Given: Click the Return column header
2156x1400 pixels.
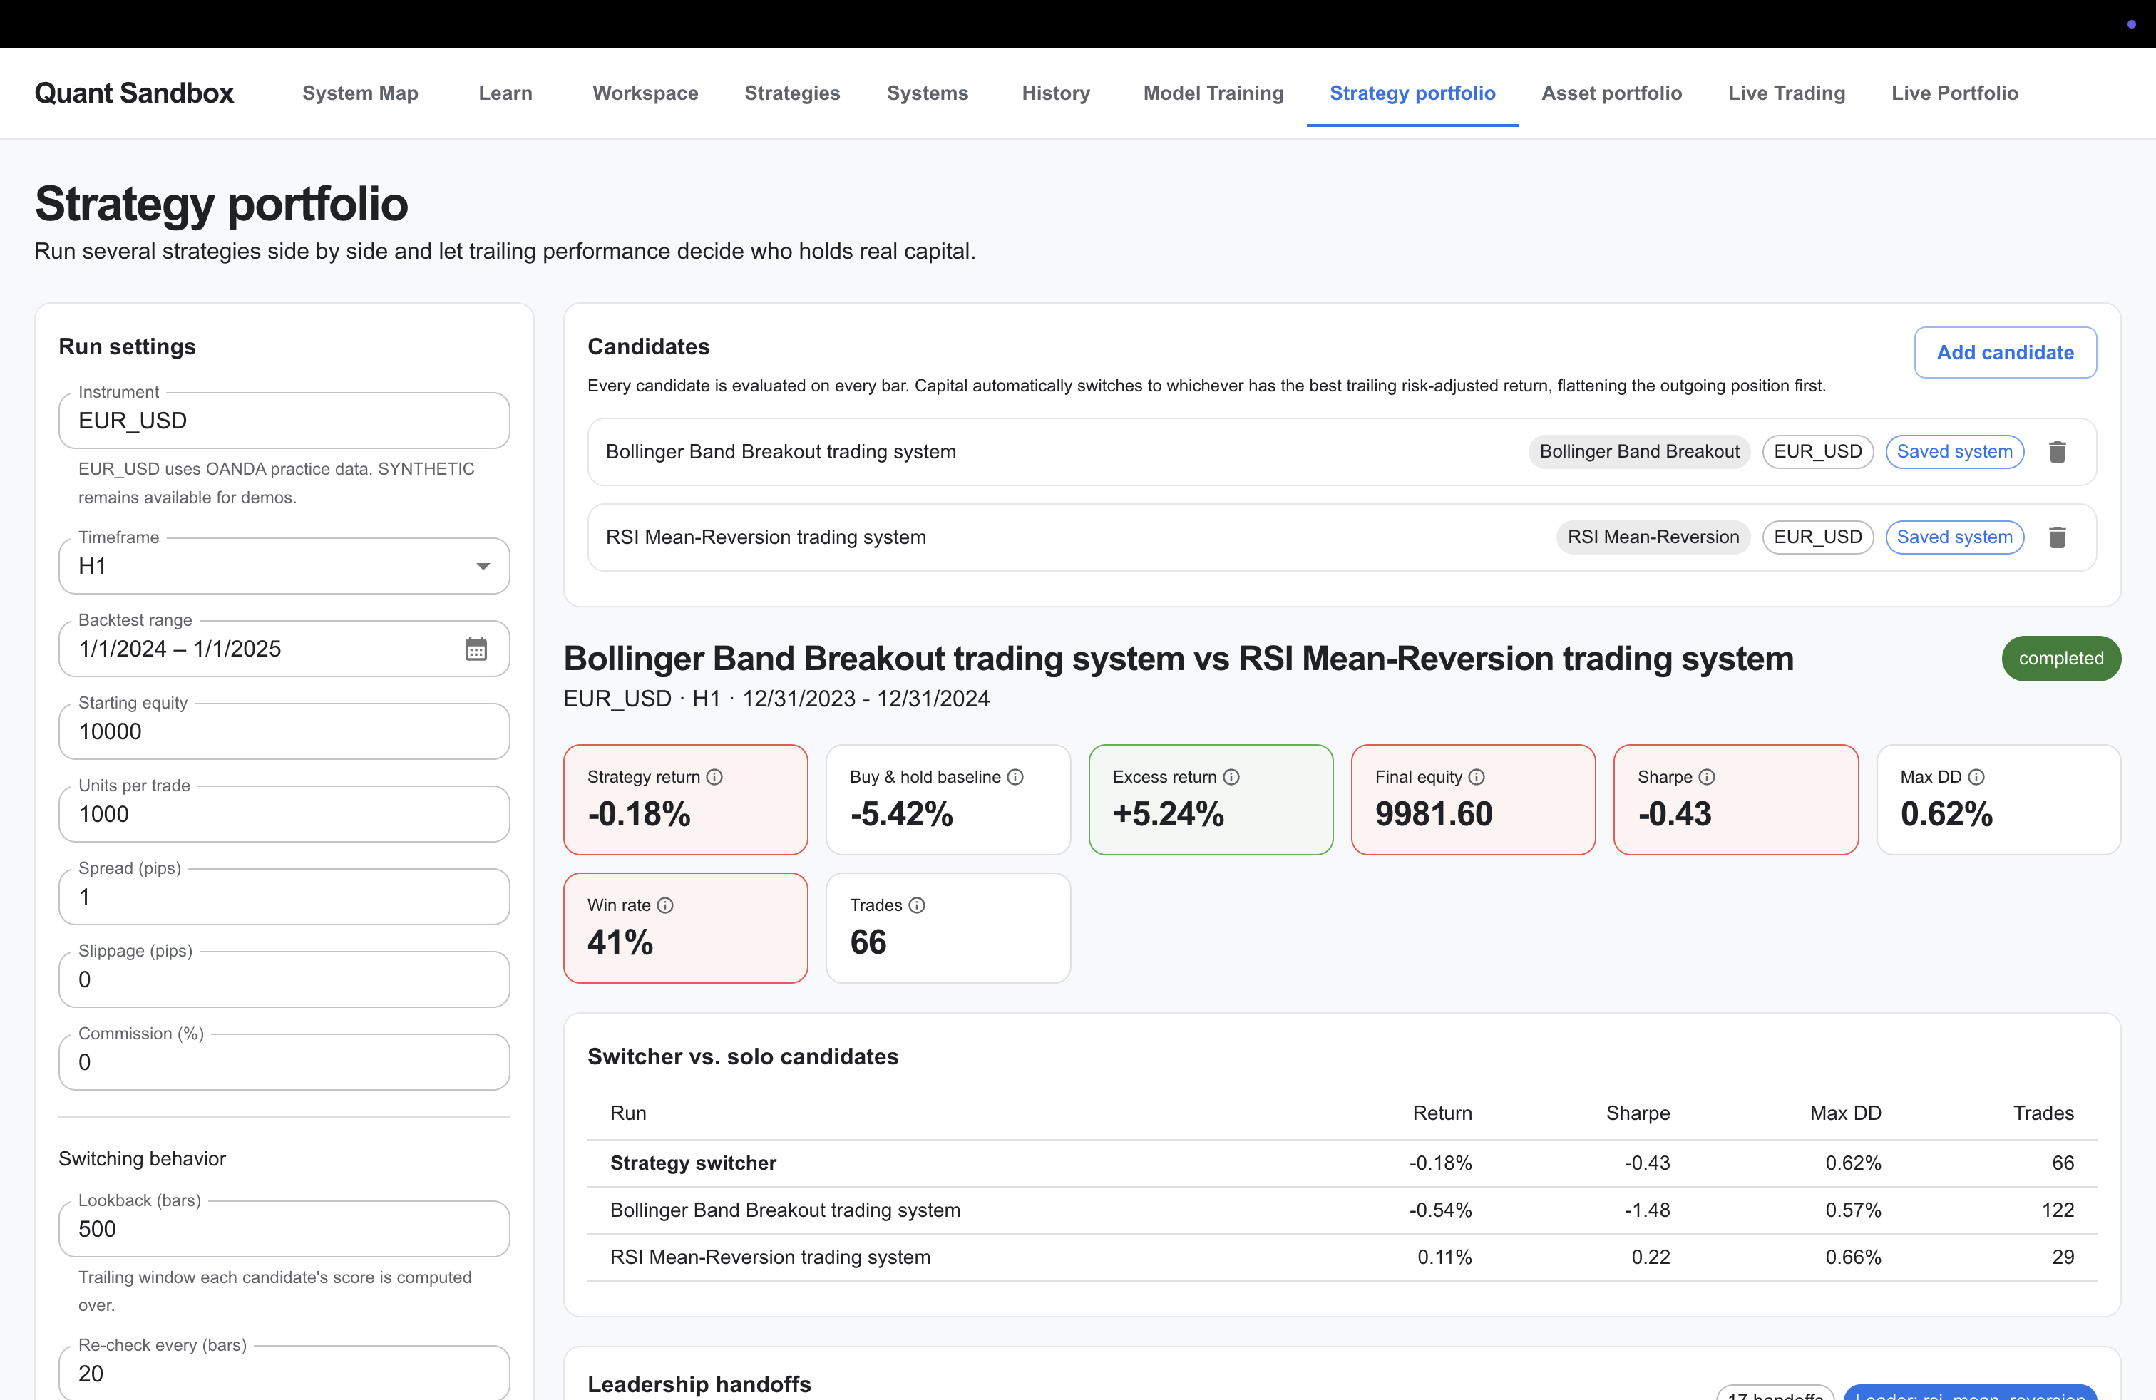Looking at the screenshot, I should [x=1442, y=1114].
